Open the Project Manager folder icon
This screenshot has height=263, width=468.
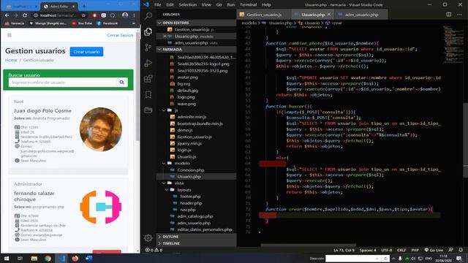click(x=148, y=110)
